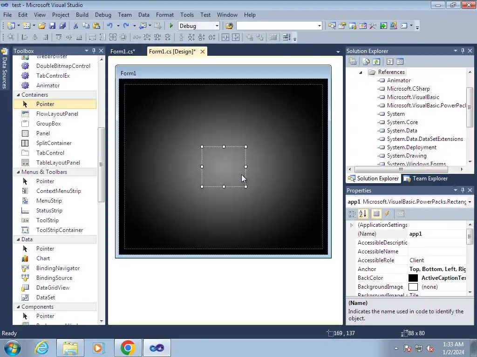Select the Solution Explorer tab
This screenshot has width=477, height=357.
pyautogui.click(x=374, y=178)
